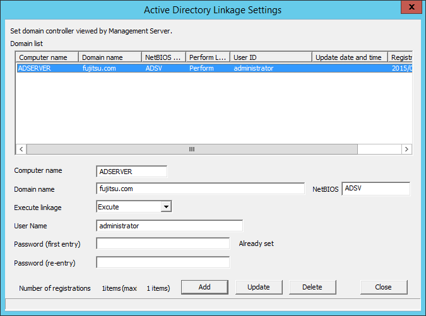Focus the Password (first entry) field

163,243
